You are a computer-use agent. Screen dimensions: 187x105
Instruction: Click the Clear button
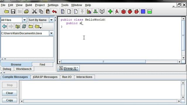coord(10,93)
